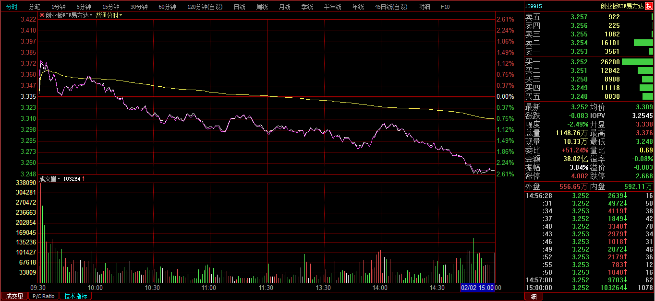655x301 pixels.
Task: Click the stock code 159915
Action: click(534, 6)
